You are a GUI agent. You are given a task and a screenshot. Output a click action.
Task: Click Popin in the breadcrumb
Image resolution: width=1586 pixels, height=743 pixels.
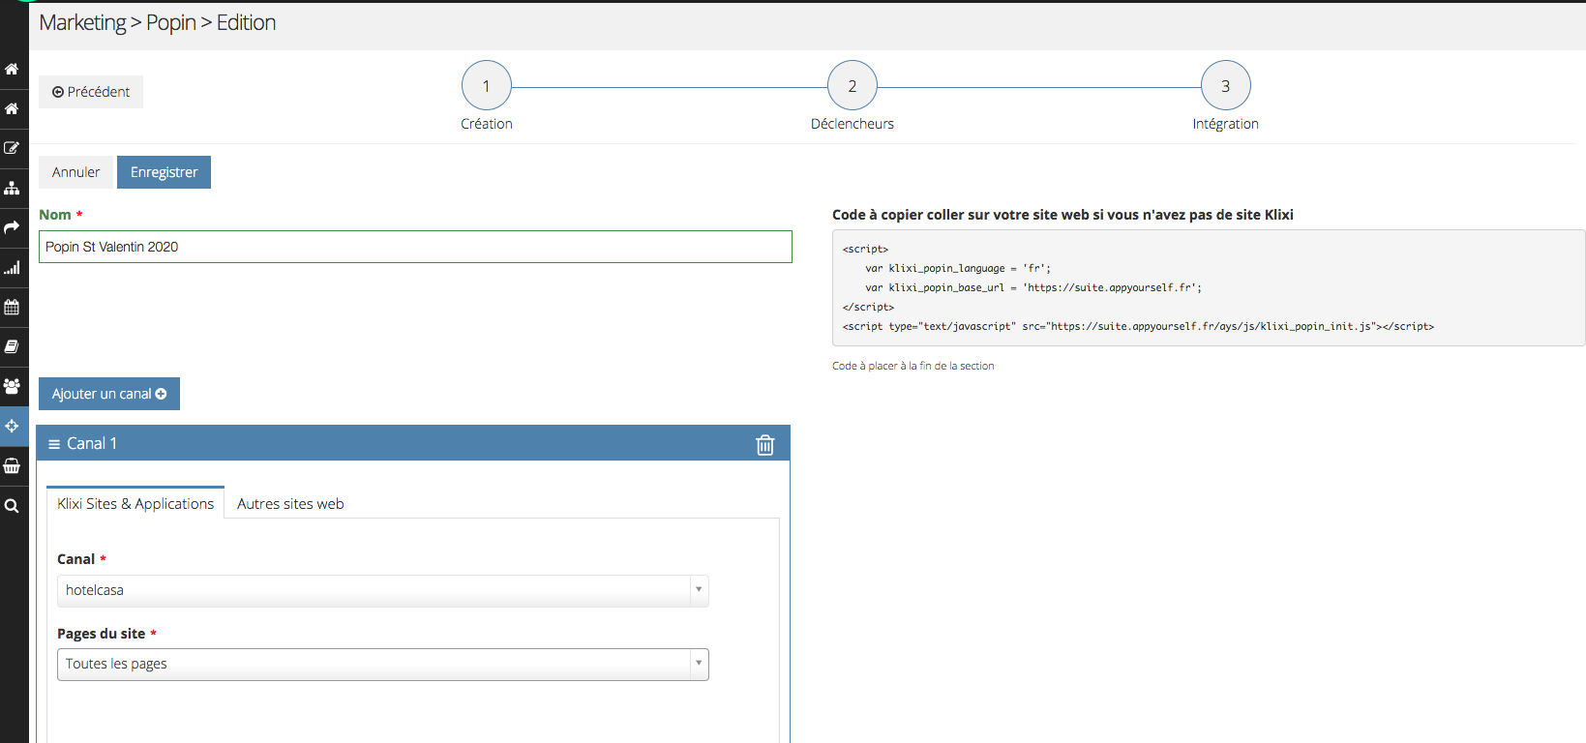point(171,22)
